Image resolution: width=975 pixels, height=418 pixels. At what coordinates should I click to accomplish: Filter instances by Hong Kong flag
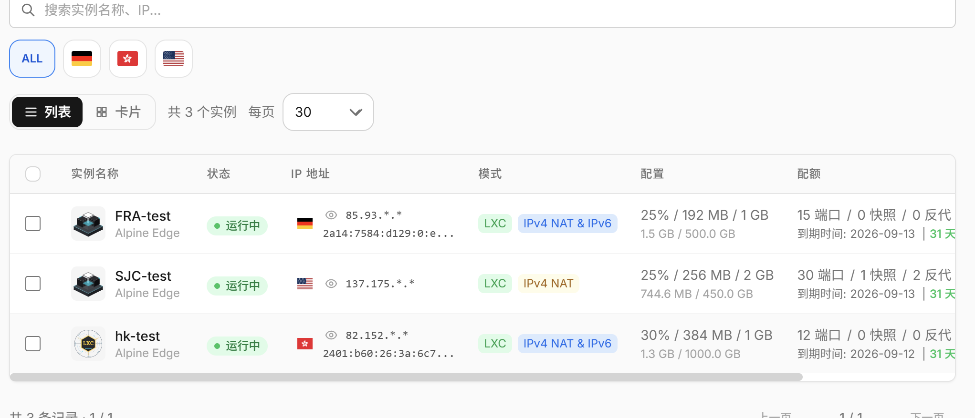tap(128, 59)
